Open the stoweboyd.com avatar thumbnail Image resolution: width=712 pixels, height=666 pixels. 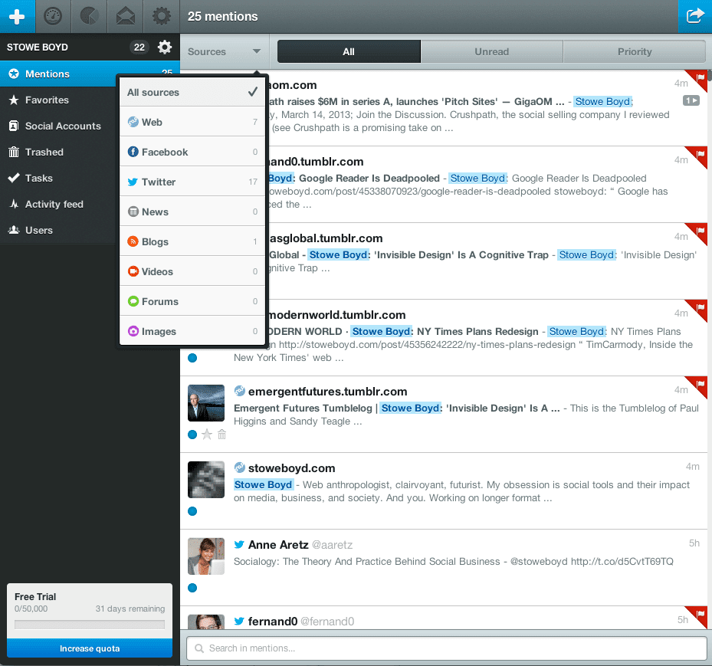click(x=206, y=480)
